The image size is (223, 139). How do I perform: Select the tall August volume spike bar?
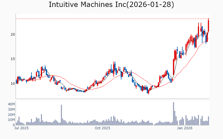coord(61,115)
